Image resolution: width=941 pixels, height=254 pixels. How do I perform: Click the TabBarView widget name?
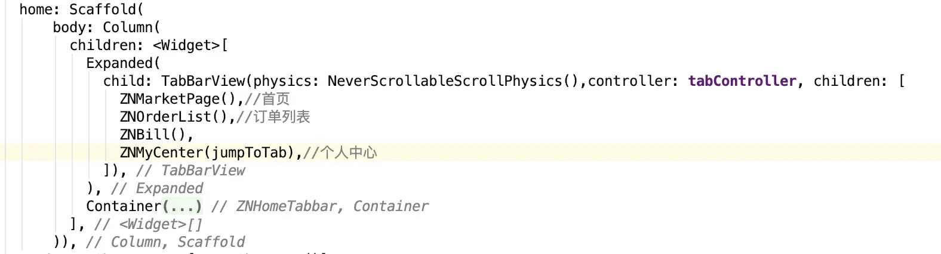[203, 81]
